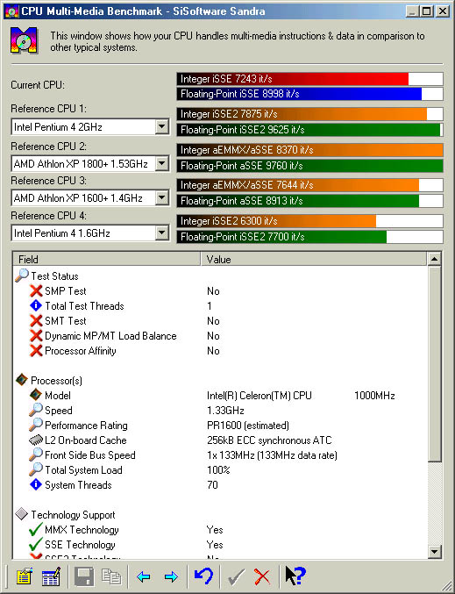Screen dimensions: 455x594
Task: Click the blue Refresh undo arrow icon
Action: pos(204,576)
